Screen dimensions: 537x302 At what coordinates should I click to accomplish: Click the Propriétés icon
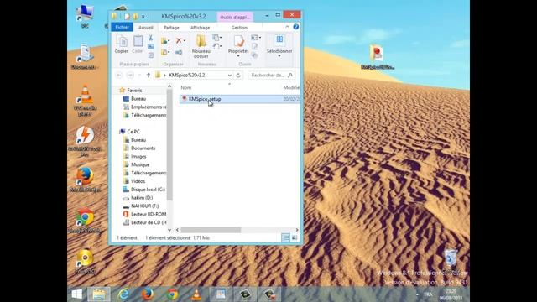coord(238,41)
